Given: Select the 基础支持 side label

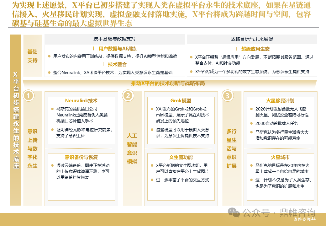Looking at the screenshot, I should [x=32, y=56].
